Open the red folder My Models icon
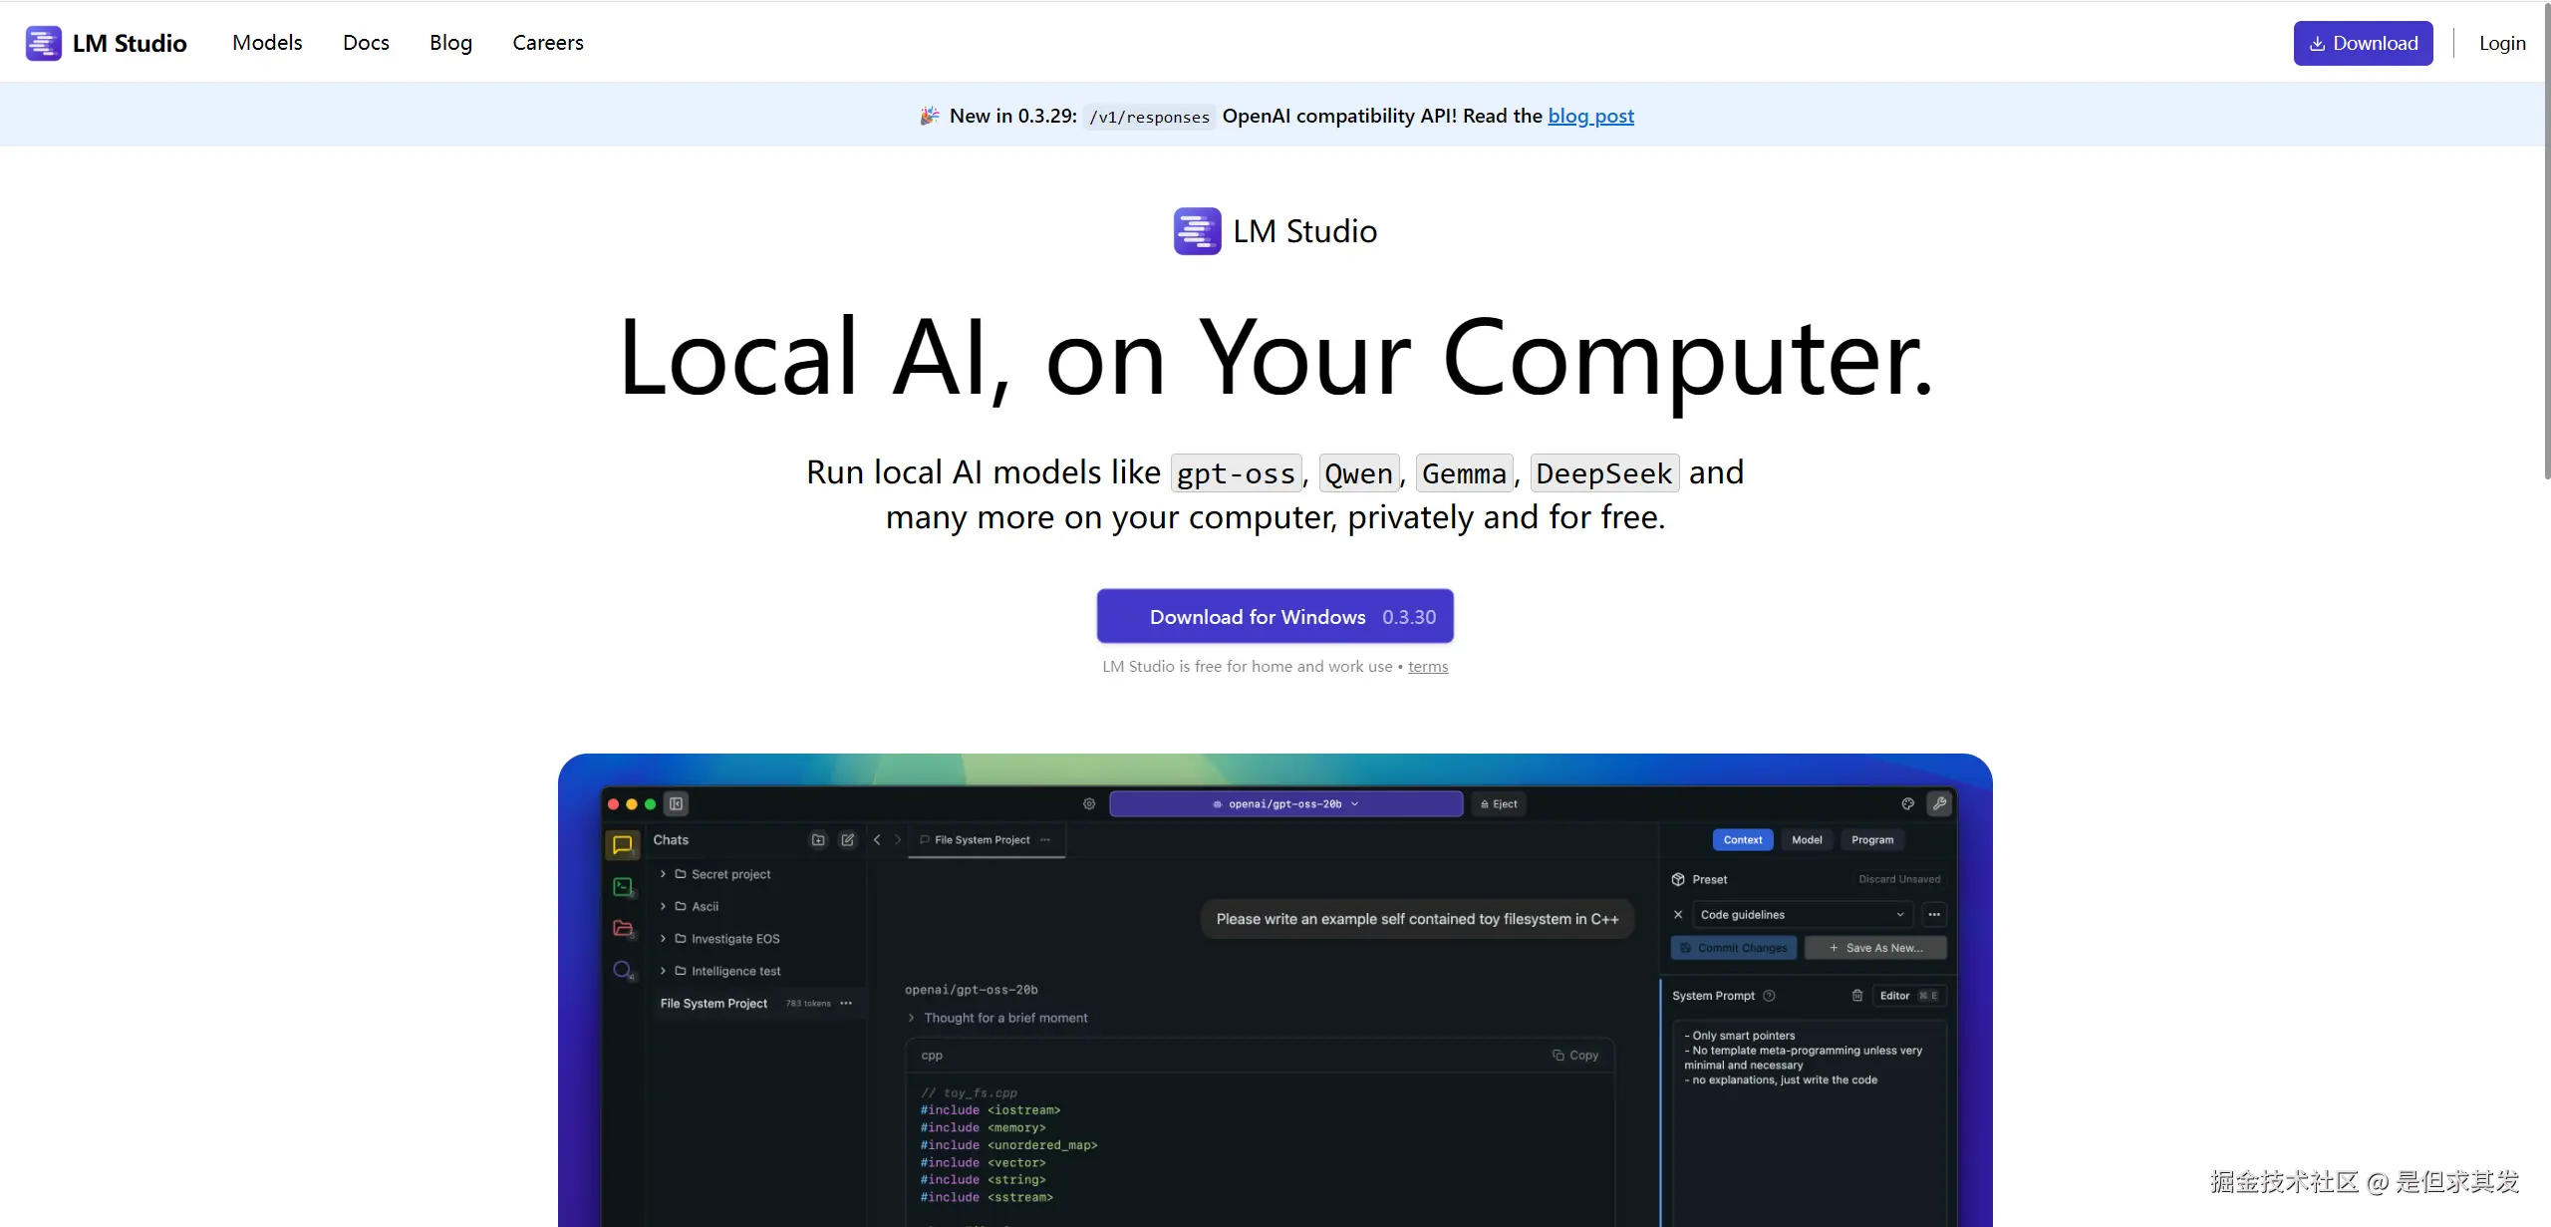 (x=623, y=928)
